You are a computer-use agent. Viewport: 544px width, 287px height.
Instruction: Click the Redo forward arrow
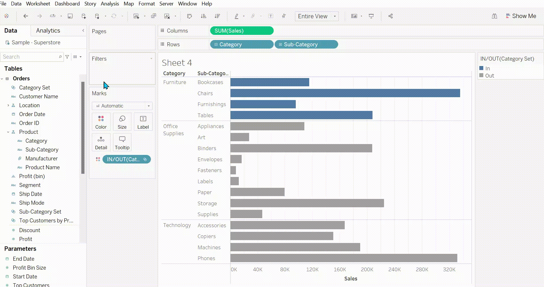(40, 16)
